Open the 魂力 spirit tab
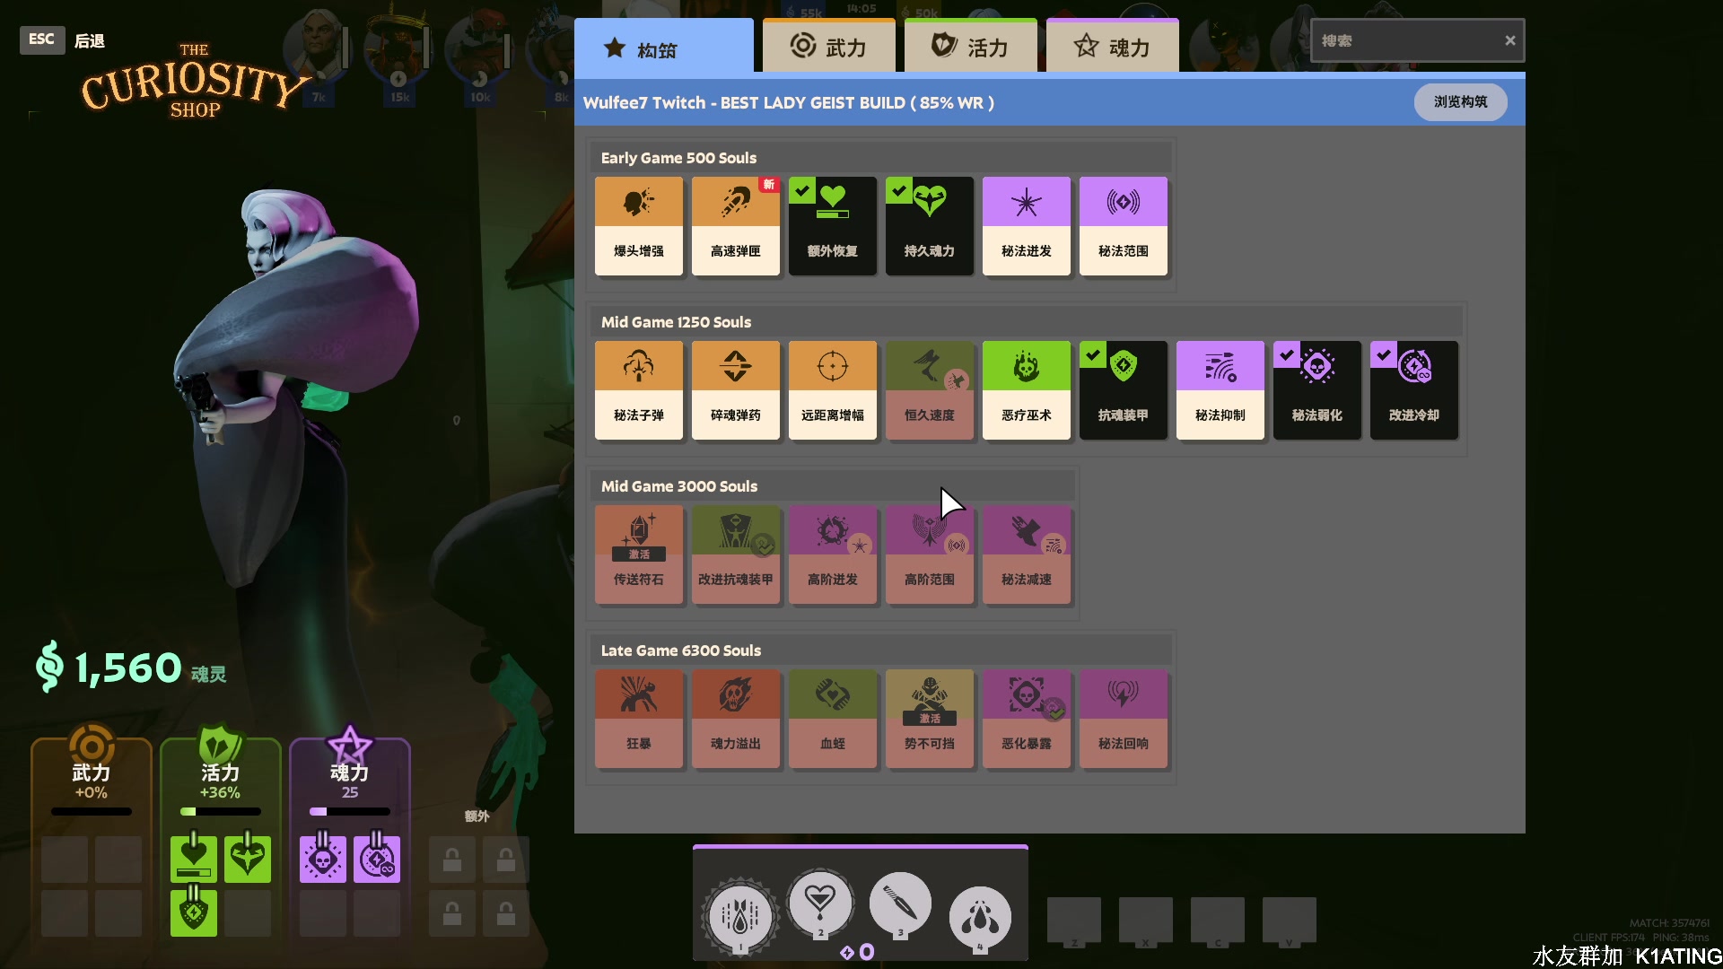 (1112, 47)
